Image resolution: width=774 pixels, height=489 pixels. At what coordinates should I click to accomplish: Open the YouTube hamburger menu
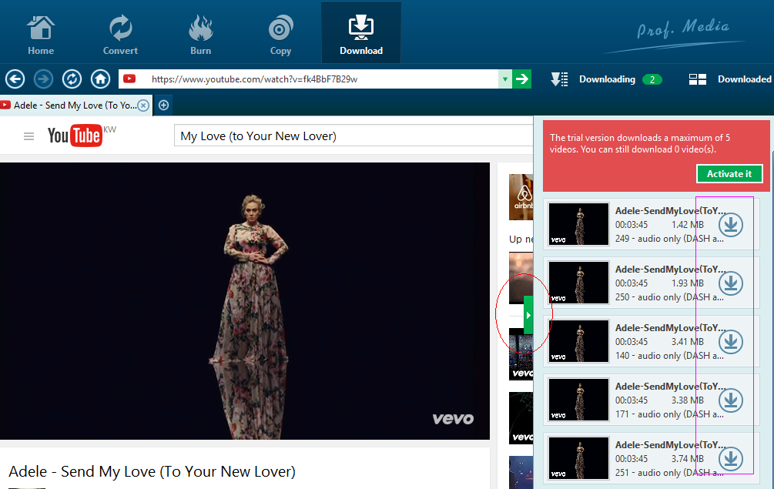pyautogui.click(x=28, y=136)
